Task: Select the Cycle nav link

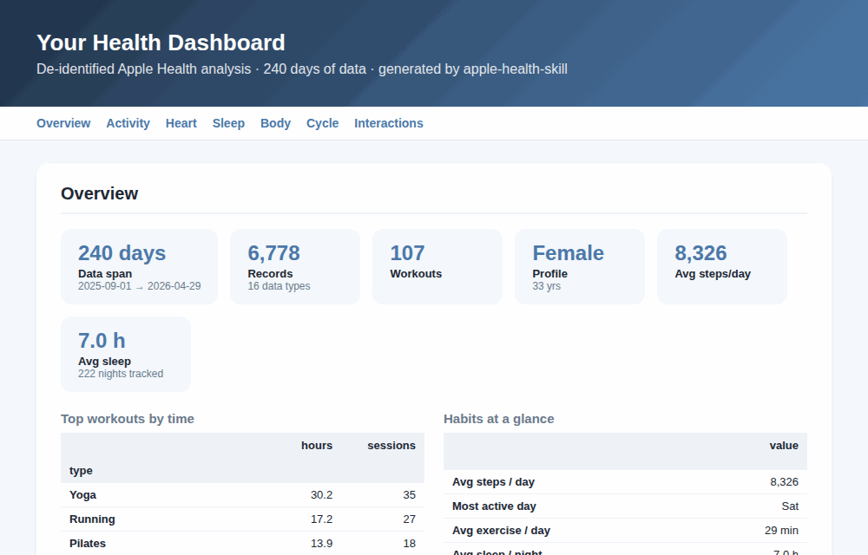Action: pyautogui.click(x=322, y=123)
